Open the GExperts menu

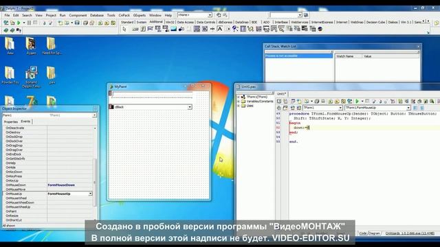140,15
